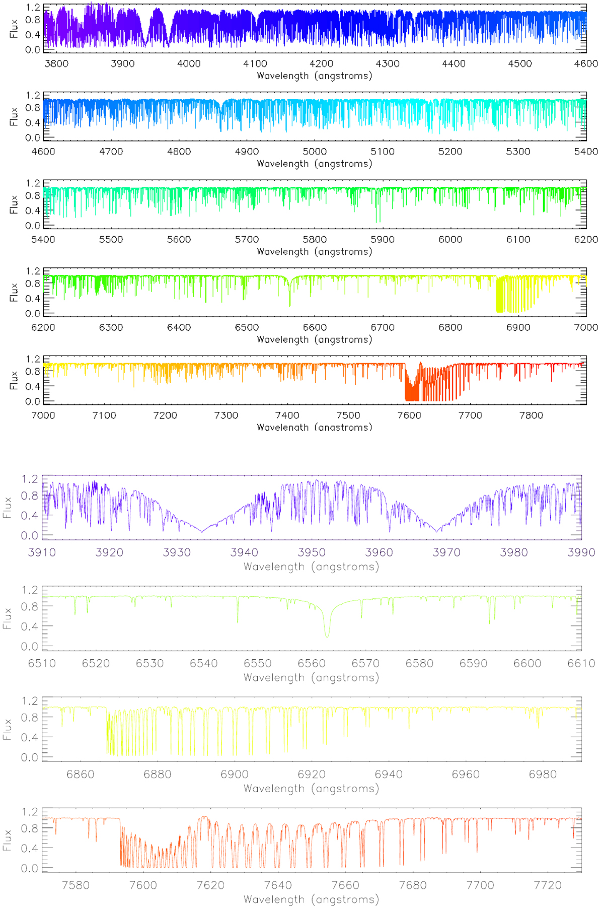Click the 6860 tick on yellow plot
Viewport: 604px width, 910px height.
coord(81,774)
